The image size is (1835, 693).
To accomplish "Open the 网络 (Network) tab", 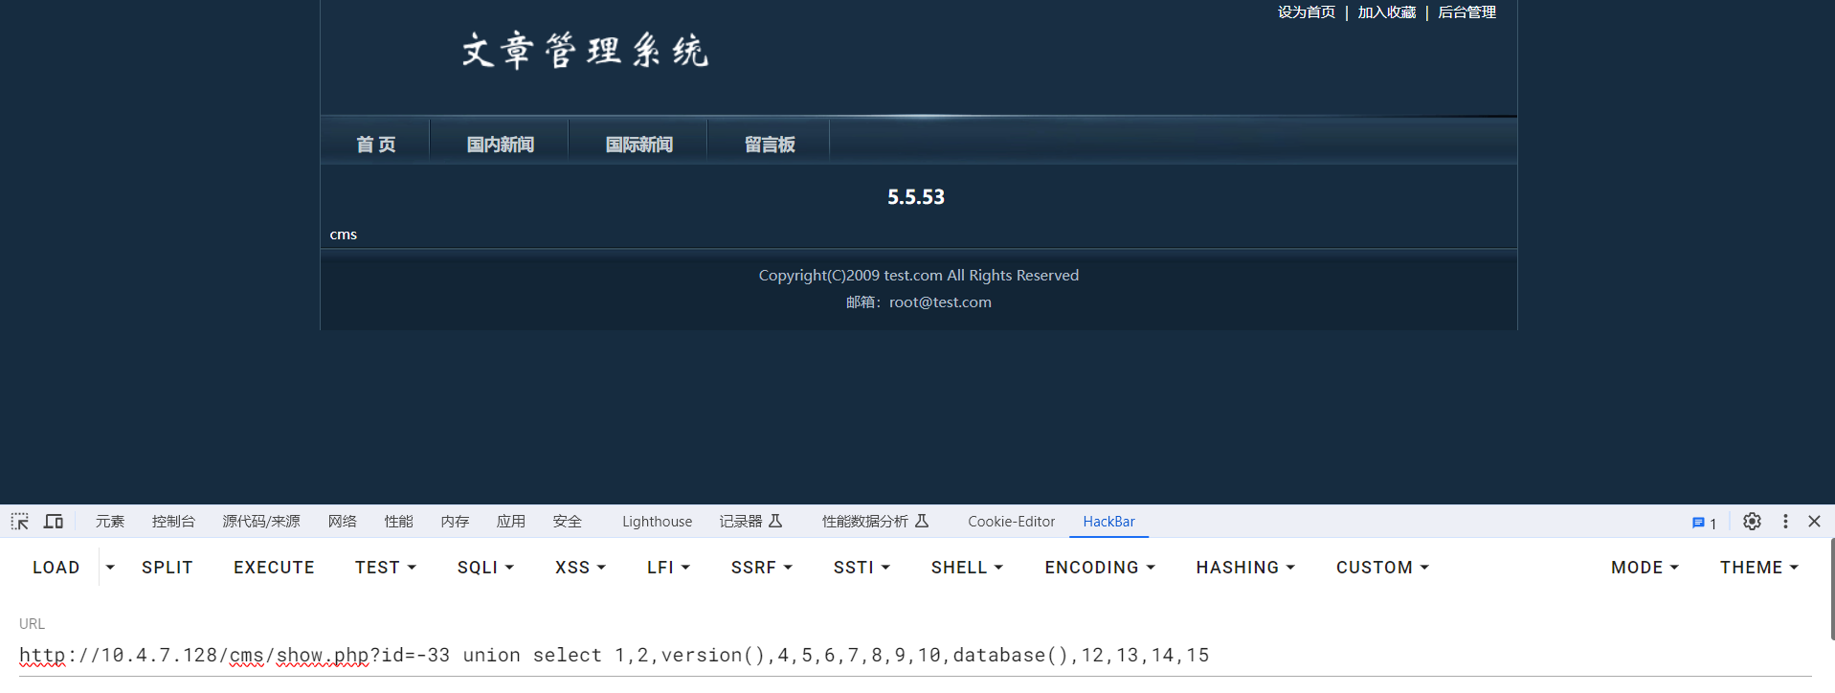I will (x=342, y=522).
